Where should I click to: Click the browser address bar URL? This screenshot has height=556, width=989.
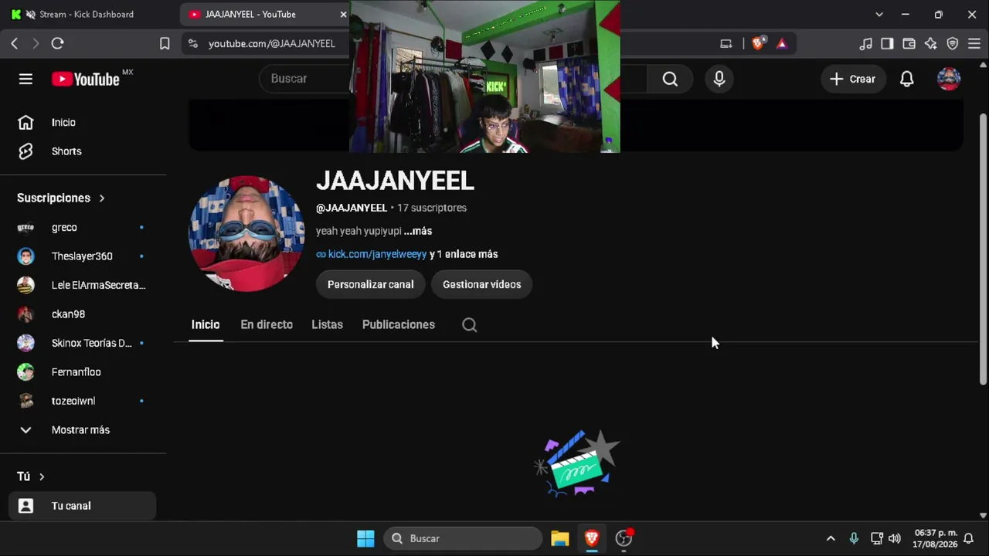coord(272,44)
